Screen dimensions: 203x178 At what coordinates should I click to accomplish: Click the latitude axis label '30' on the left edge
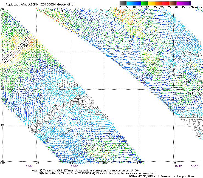(x=2, y=89)
